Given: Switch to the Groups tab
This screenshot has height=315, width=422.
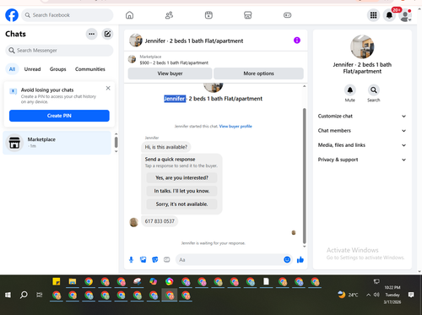Looking at the screenshot, I should pos(58,69).
